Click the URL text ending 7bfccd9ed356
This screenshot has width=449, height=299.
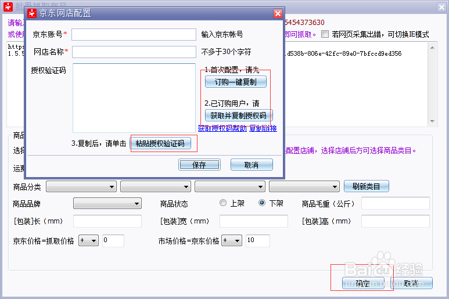pos(344,53)
